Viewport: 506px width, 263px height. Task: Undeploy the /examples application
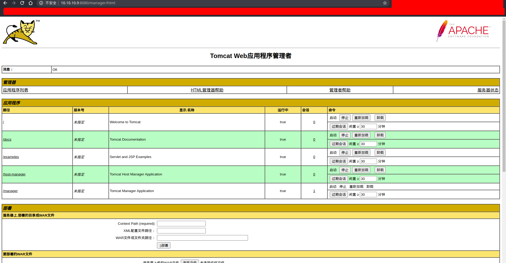click(380, 152)
